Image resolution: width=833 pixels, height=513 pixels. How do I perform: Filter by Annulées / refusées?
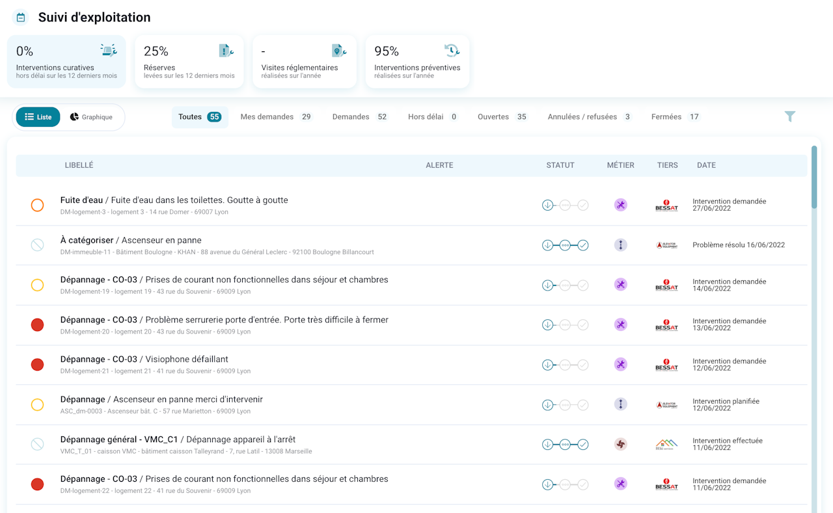590,117
